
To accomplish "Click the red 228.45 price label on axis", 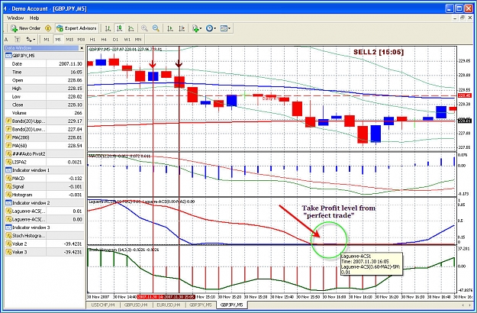I will 464,96.
